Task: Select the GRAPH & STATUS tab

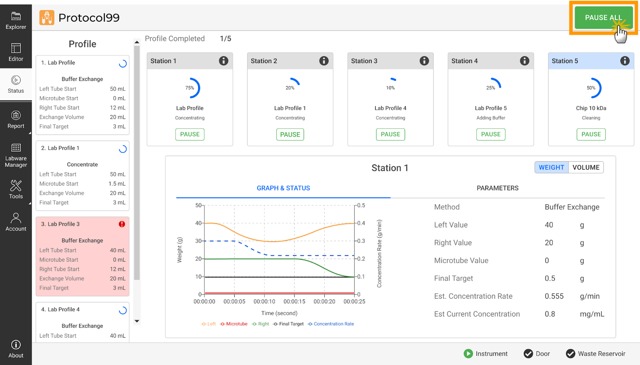Action: click(x=283, y=188)
